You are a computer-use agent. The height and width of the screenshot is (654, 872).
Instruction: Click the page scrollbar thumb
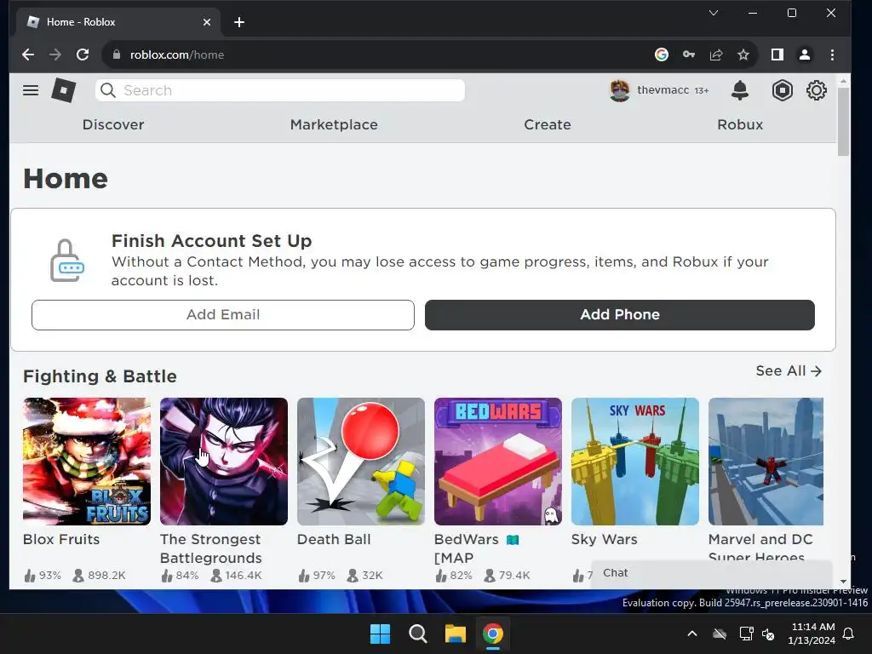point(843,123)
